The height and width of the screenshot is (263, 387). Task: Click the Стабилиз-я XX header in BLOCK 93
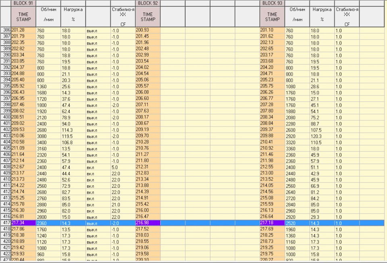coord(347,17)
